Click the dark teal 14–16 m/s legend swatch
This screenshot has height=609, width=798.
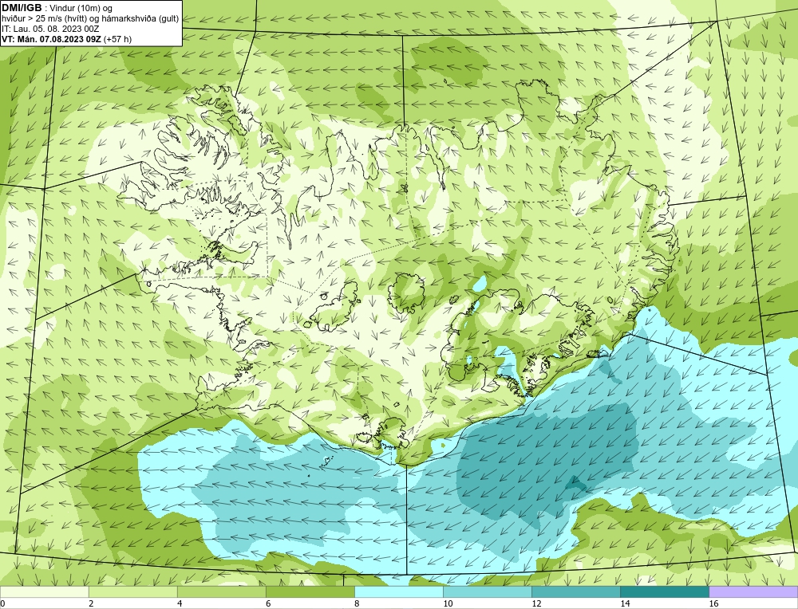tap(664, 591)
